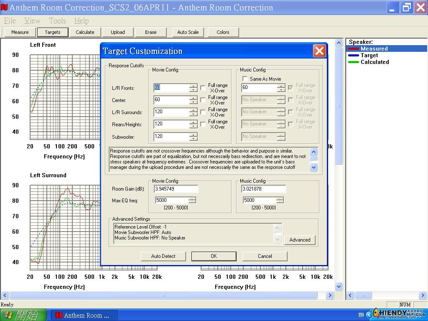Adjust the Center Movie cutoff spinner
Screen dimensions: 428x321
tap(194, 100)
